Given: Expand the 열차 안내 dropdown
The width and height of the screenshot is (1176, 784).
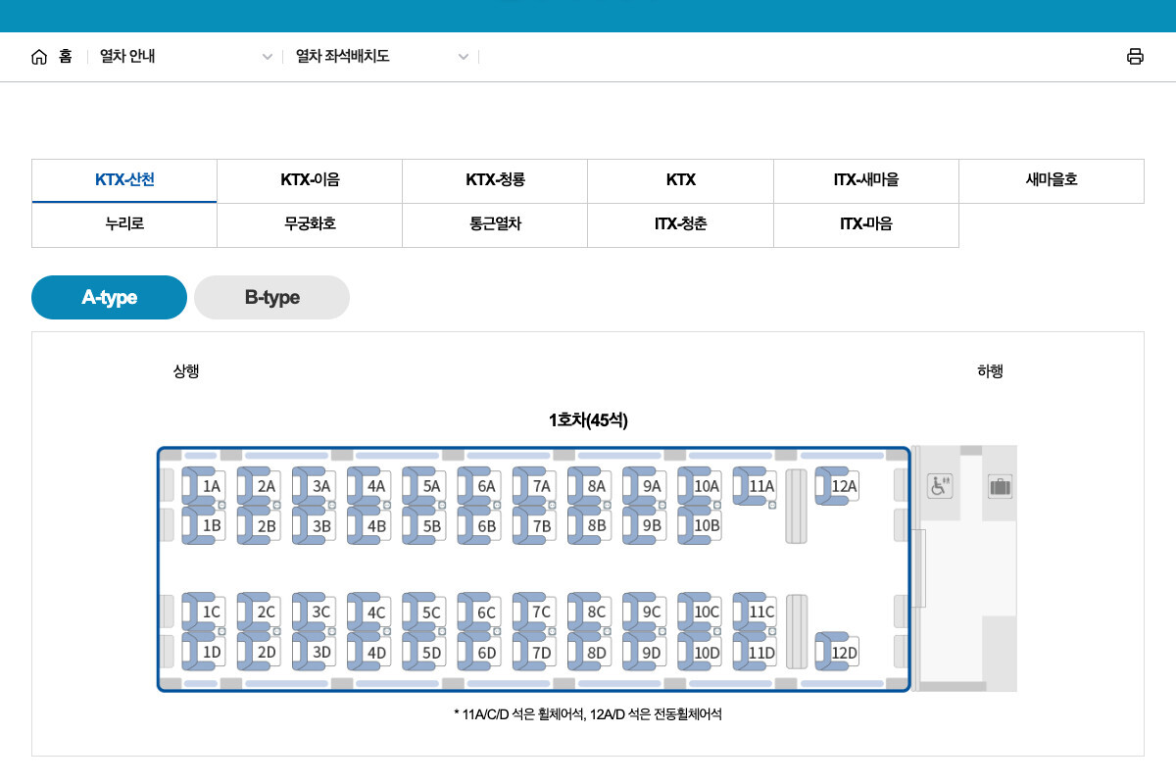Looking at the screenshot, I should (x=185, y=57).
